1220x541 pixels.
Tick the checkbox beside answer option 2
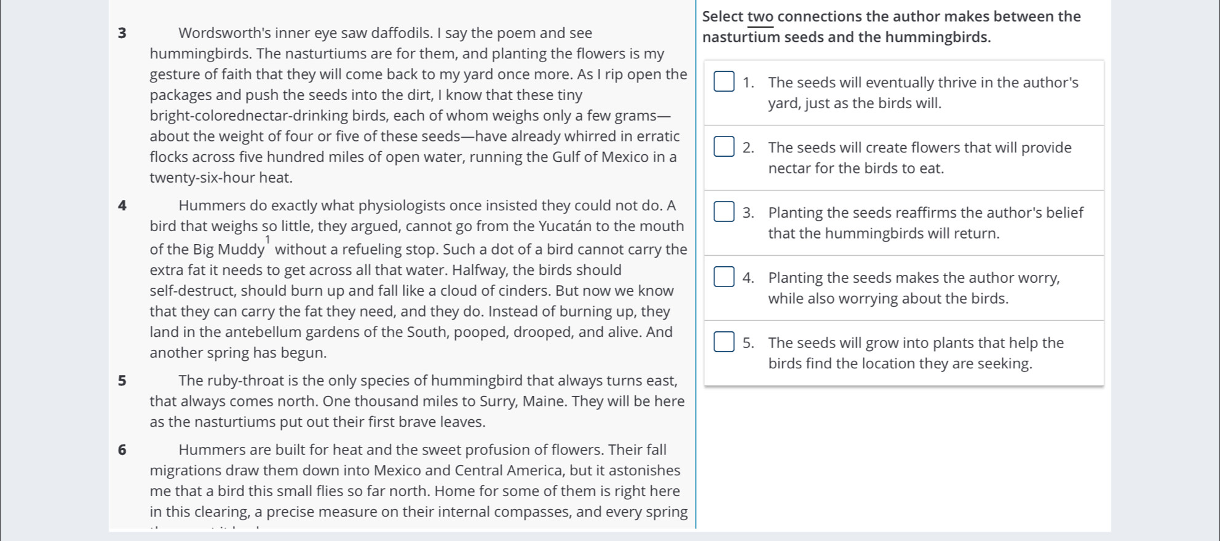[x=724, y=146]
